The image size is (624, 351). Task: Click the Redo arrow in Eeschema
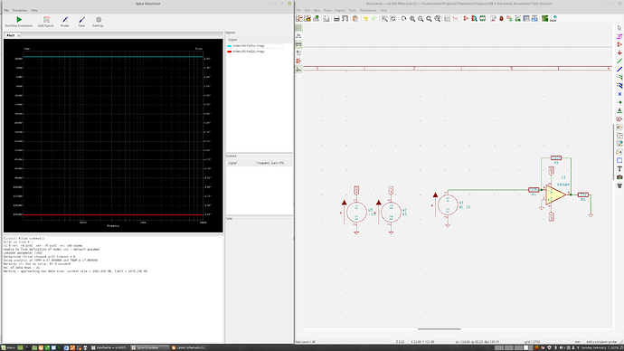374,19
